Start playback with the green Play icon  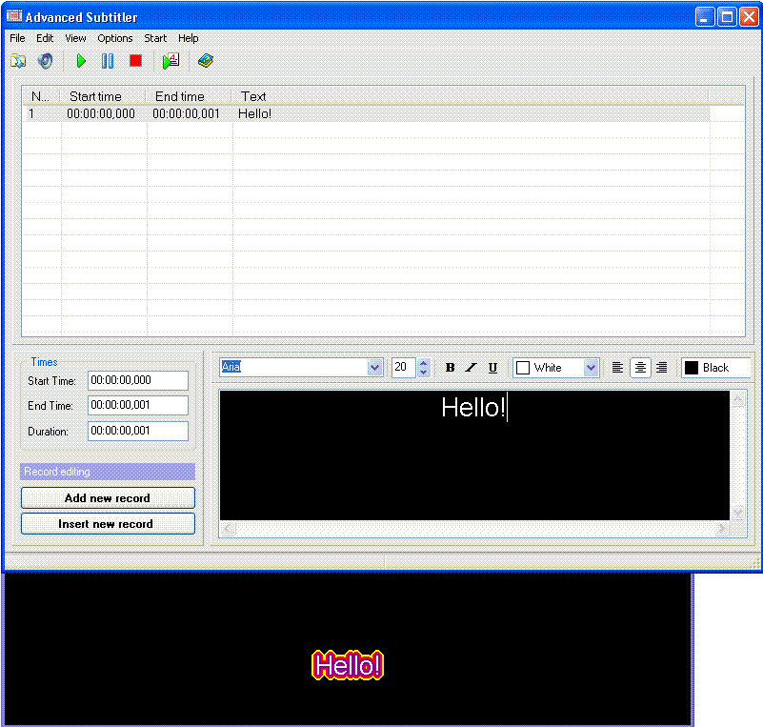[x=80, y=60]
